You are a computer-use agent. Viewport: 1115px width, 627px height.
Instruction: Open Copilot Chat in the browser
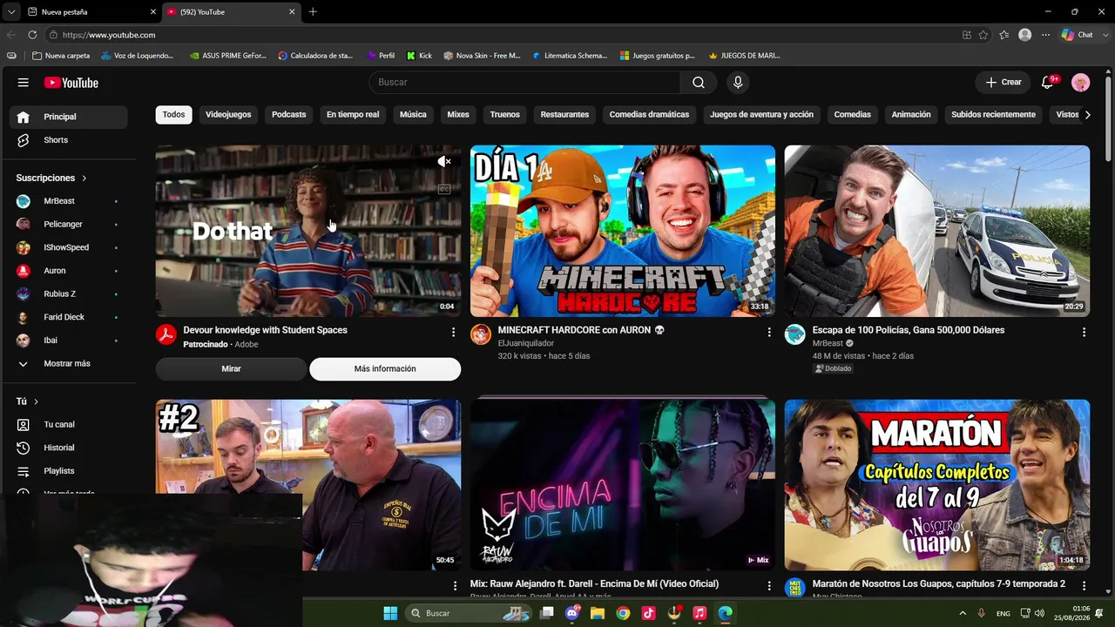(x=1077, y=35)
